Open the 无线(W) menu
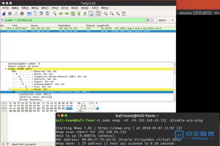Viewport: 220px width, 146px height. (x=85, y=8)
